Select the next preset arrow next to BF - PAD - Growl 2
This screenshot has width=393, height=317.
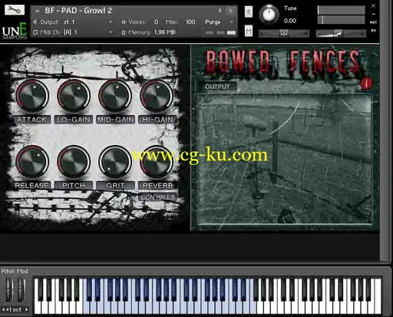[230, 11]
